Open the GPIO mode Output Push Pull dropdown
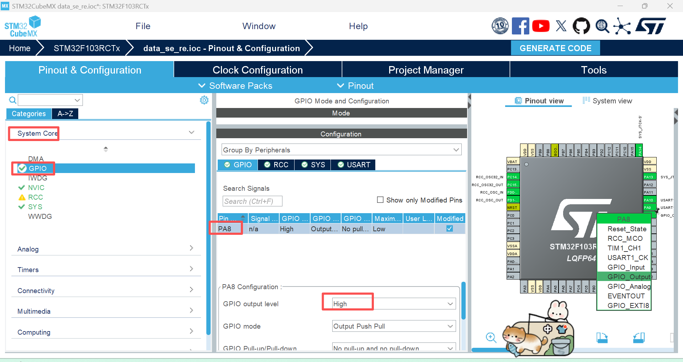The height and width of the screenshot is (362, 683). tap(394, 326)
